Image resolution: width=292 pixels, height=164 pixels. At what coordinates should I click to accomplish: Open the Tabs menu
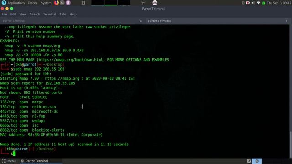point(63,14)
